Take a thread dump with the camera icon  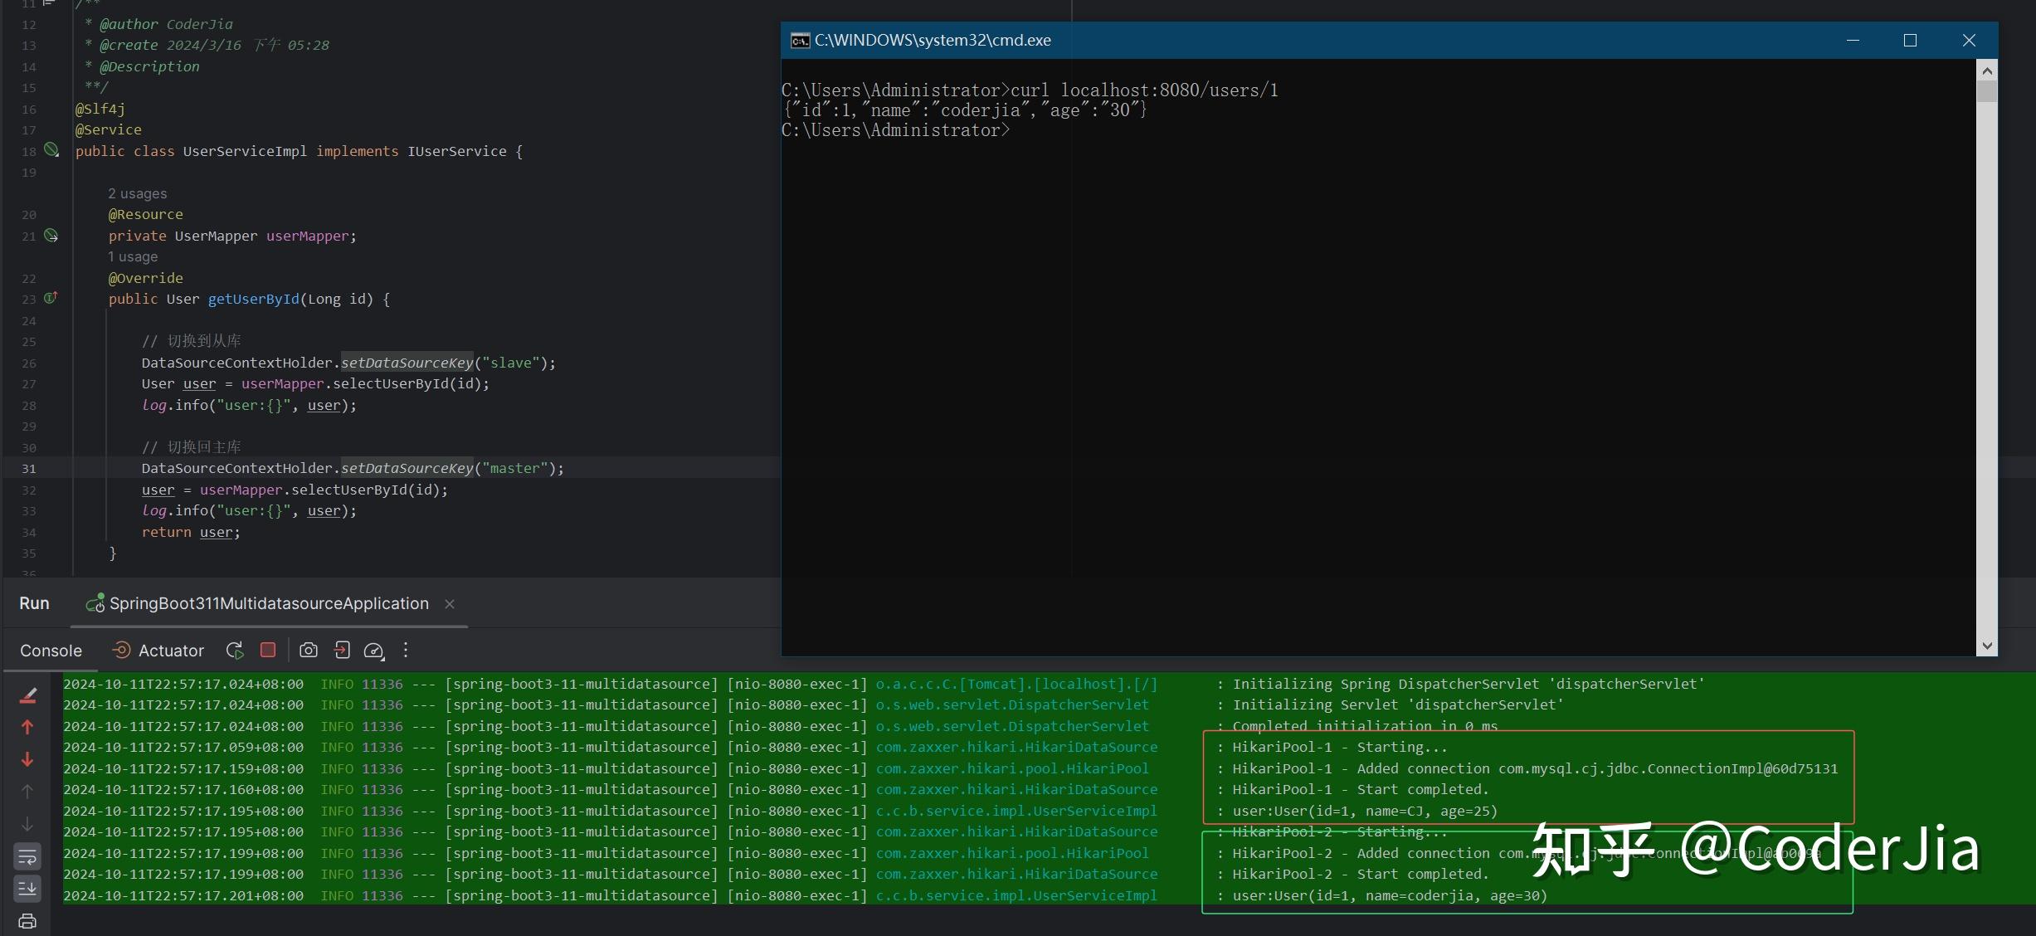click(x=309, y=651)
